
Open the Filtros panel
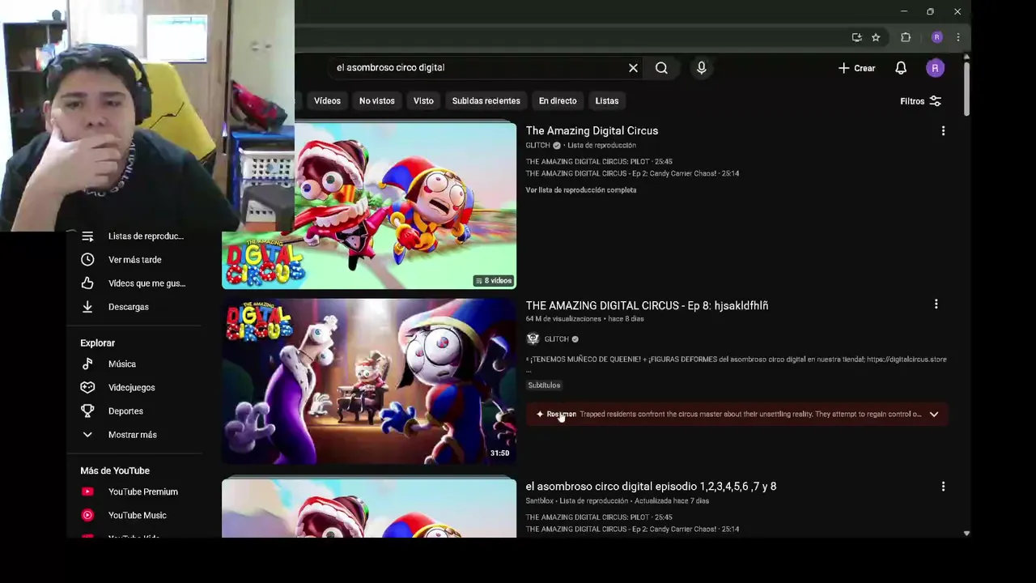pyautogui.click(x=920, y=101)
